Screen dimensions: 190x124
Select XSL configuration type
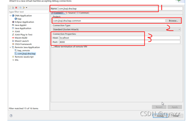(x=17, y=60)
